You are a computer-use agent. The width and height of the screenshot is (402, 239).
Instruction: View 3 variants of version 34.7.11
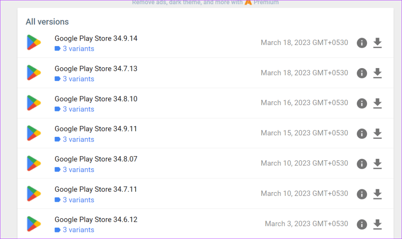[74, 200]
